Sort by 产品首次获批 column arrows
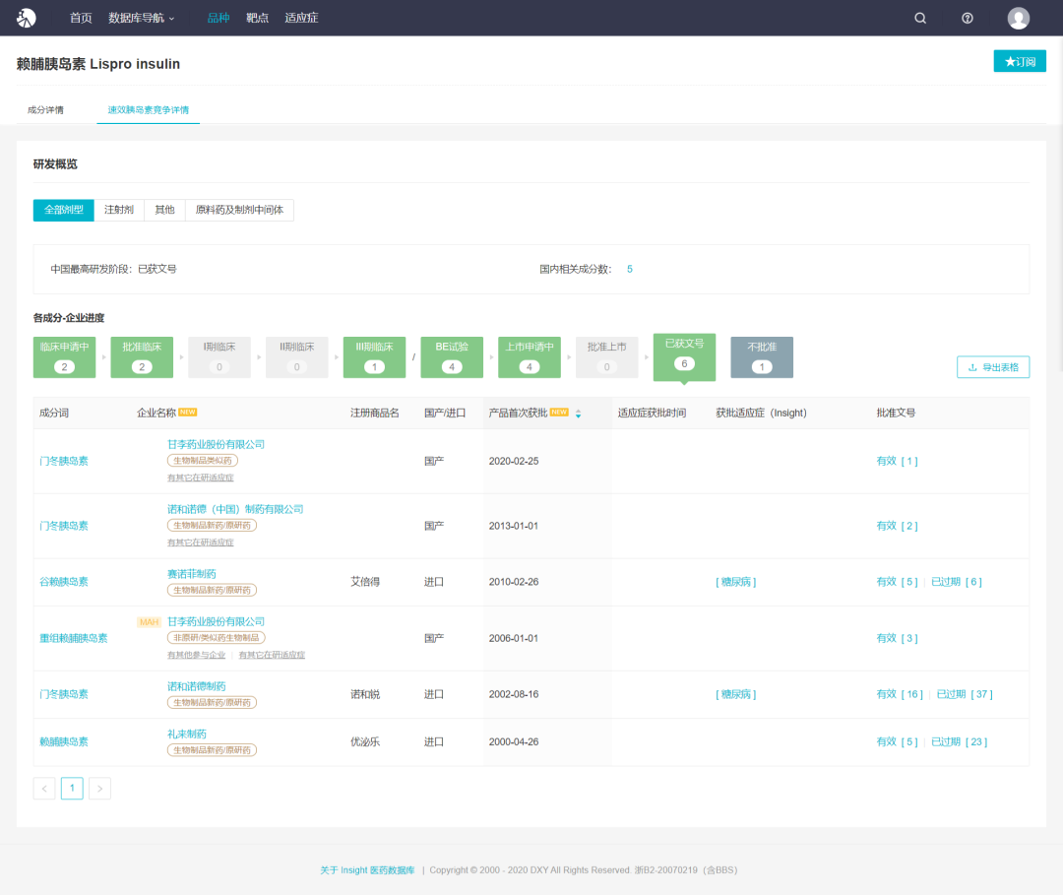The width and height of the screenshot is (1063, 895). (x=579, y=414)
